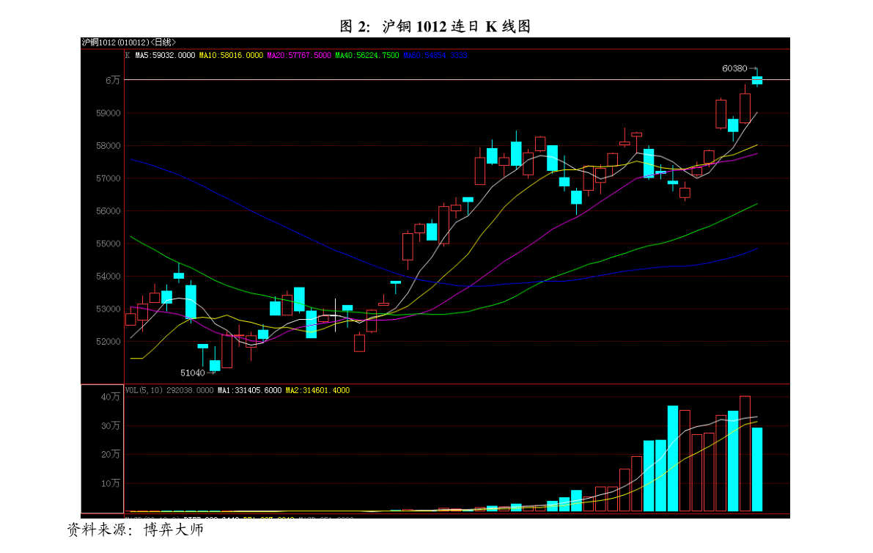Viewport: 873px width, 553px height.
Task: Select the blue MA60 indicator label
Action: (434, 56)
